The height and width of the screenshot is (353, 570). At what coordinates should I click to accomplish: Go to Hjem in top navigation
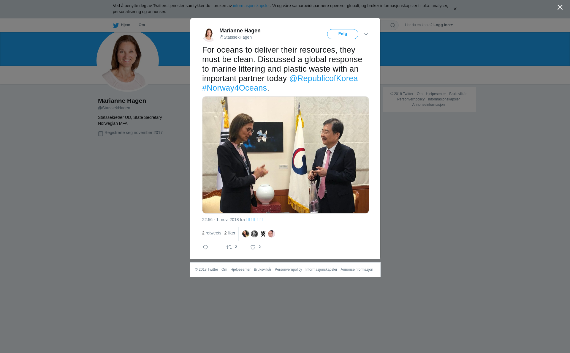pos(125,25)
